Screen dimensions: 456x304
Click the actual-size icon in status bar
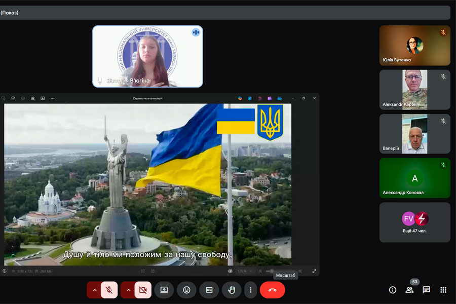click(153, 271)
